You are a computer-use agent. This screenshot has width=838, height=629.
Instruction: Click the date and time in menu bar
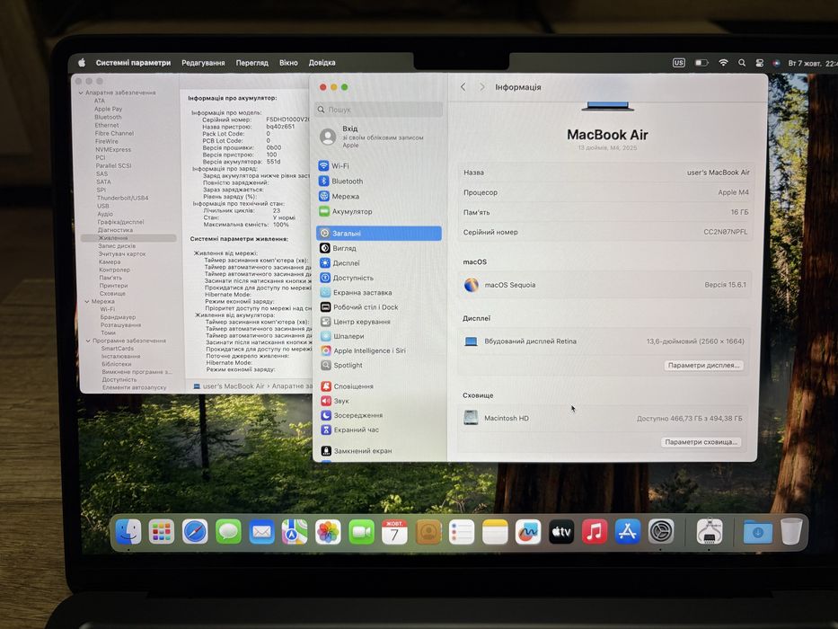pyautogui.click(x=812, y=63)
